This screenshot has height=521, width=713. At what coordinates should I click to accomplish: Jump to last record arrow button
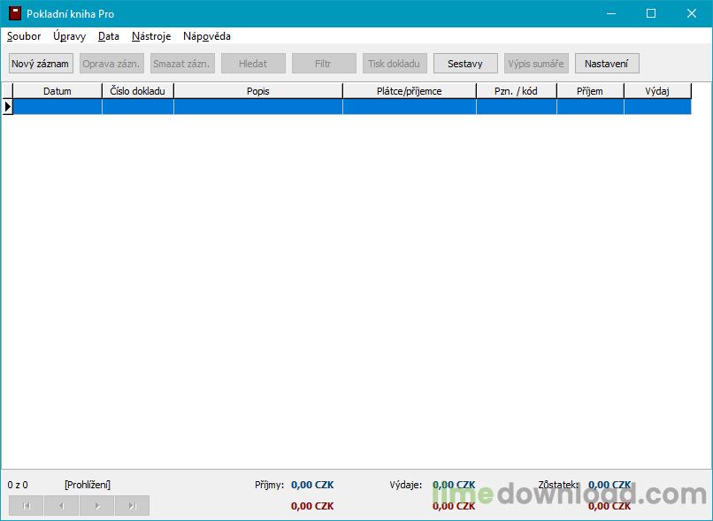click(132, 505)
